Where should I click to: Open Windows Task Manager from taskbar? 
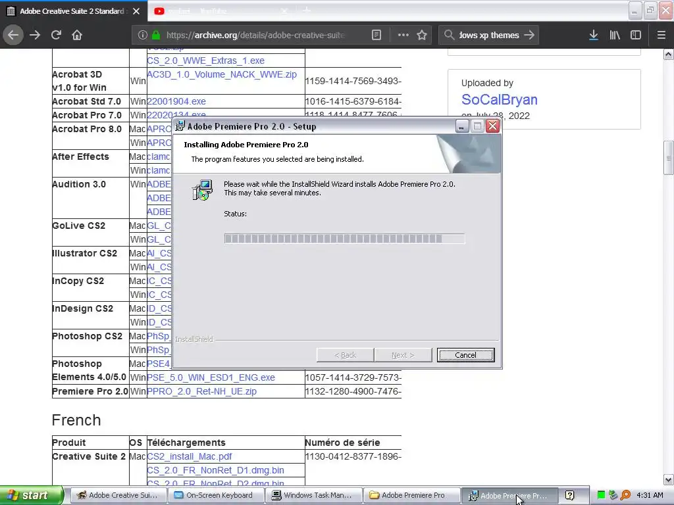pos(313,496)
